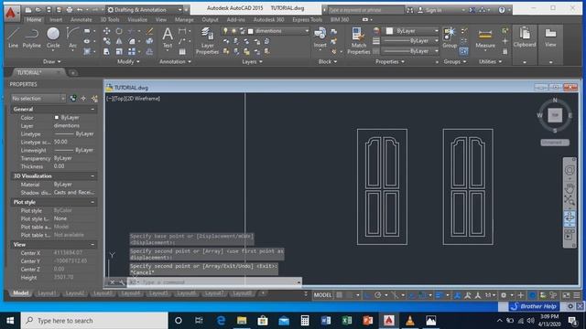Open the Manage ribbon tab
Screen dimensions: 586x329
click(x=184, y=19)
